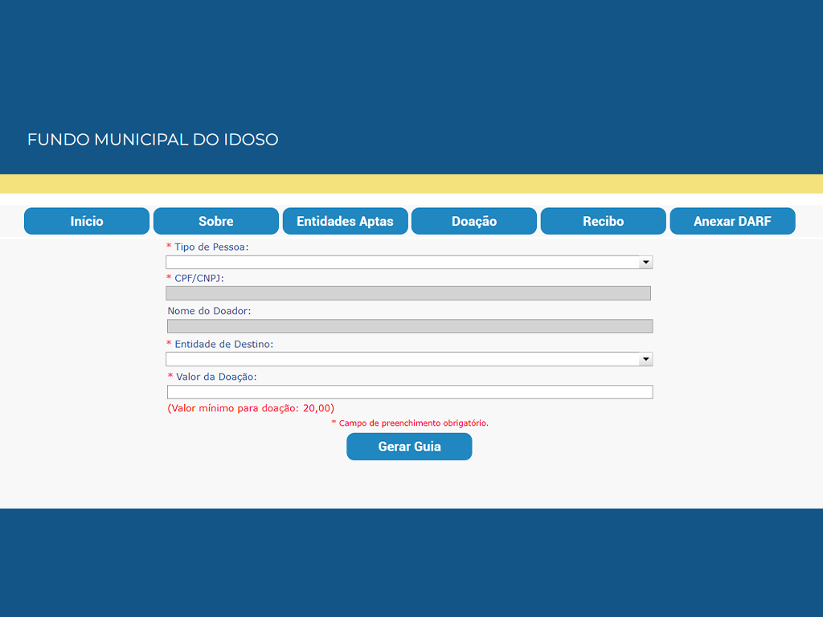
Task: Click the minimum donation value notice
Action: pos(251,408)
